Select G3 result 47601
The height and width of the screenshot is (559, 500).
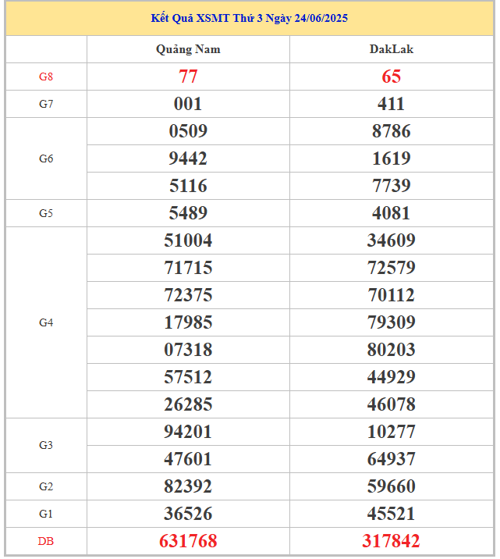pyautogui.click(x=188, y=459)
